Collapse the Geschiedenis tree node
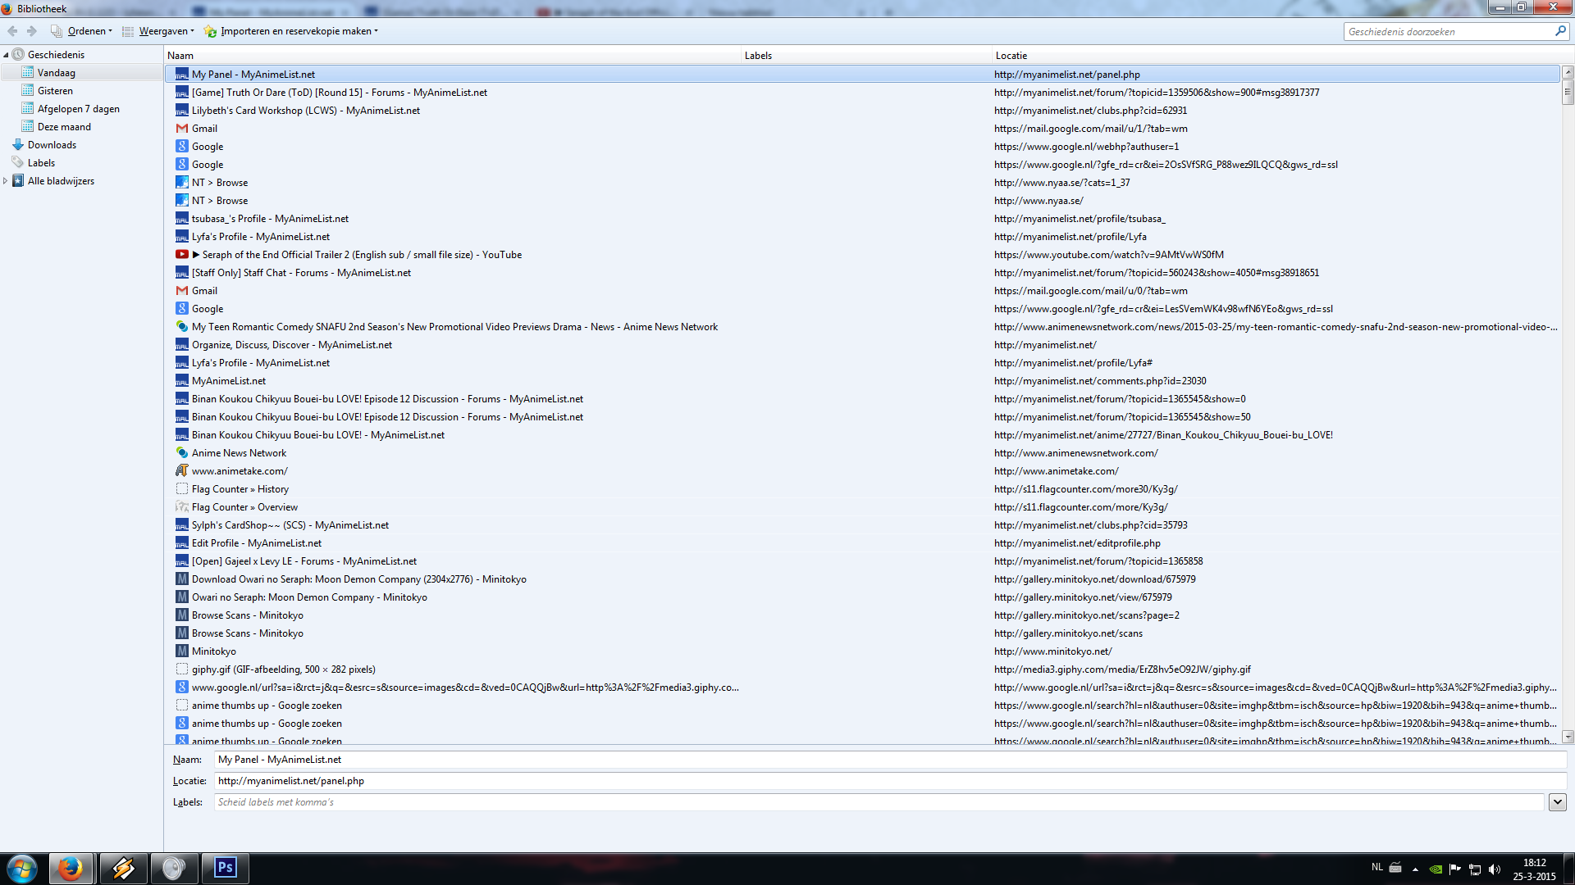The height and width of the screenshot is (885, 1575). tap(6, 55)
